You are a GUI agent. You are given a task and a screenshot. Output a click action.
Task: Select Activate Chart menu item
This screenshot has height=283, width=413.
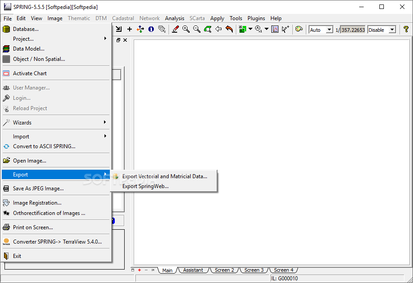(56, 73)
